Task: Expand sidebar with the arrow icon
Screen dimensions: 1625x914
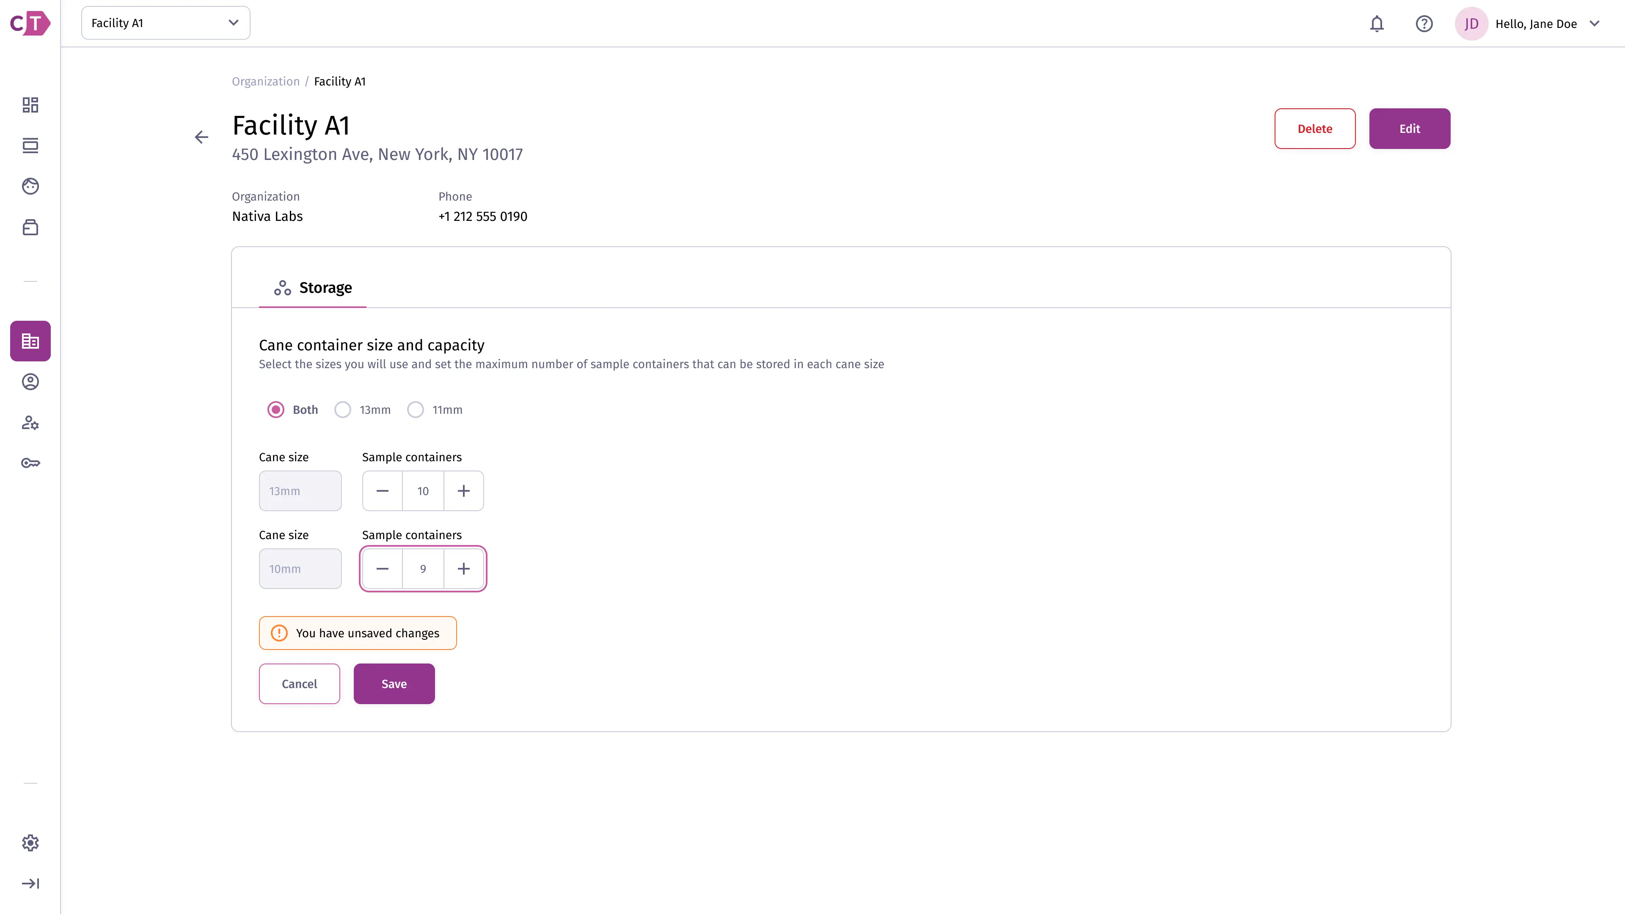Action: pyautogui.click(x=30, y=883)
